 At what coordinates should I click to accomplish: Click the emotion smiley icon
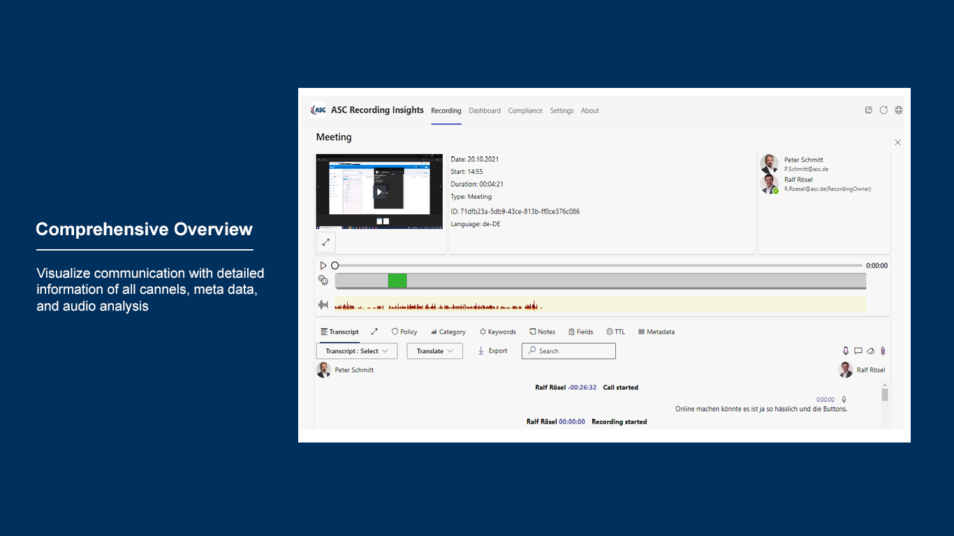pyautogui.click(x=323, y=280)
